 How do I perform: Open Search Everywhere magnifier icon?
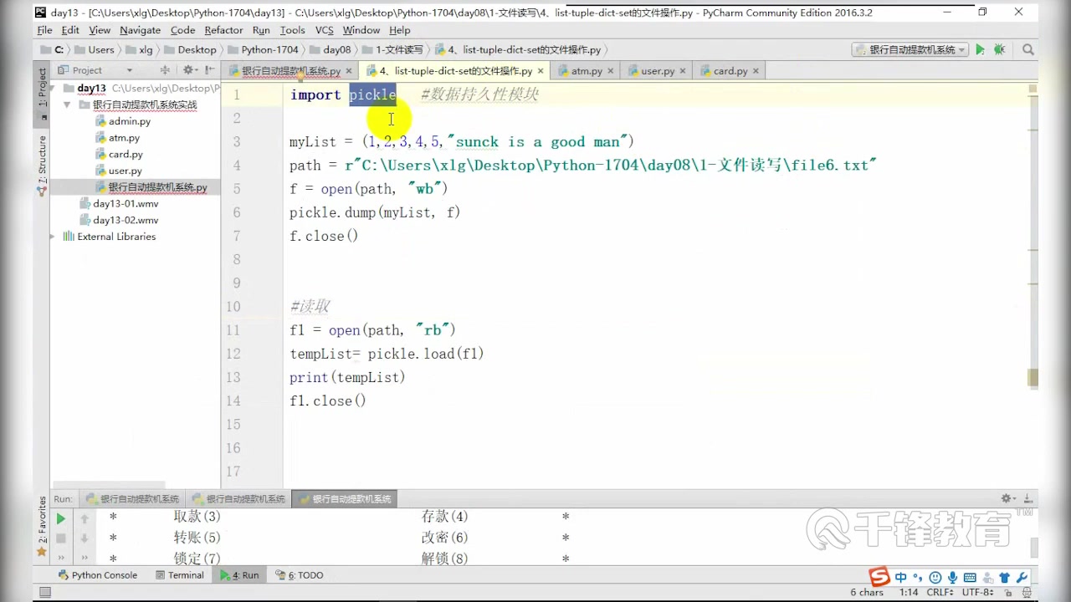1028,49
